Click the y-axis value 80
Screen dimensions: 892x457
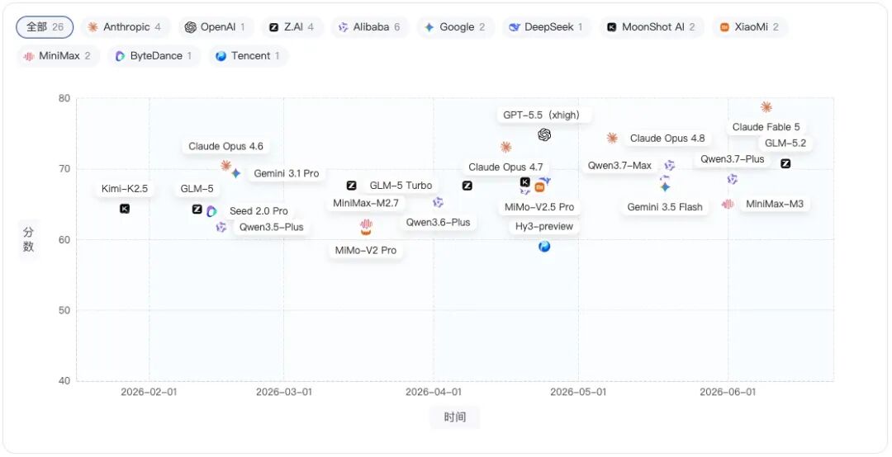pyautogui.click(x=64, y=98)
